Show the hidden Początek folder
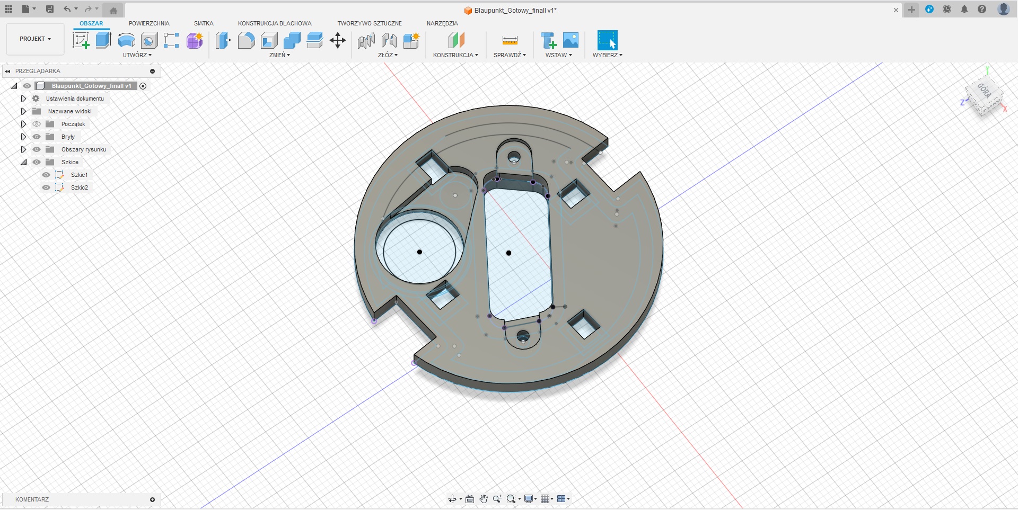This screenshot has height=510, width=1018. [37, 124]
